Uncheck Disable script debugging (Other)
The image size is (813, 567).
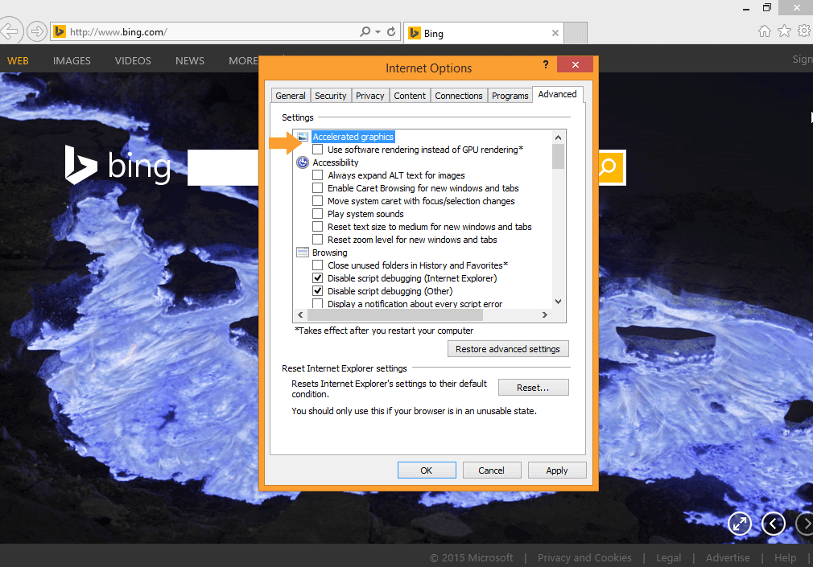tap(318, 291)
